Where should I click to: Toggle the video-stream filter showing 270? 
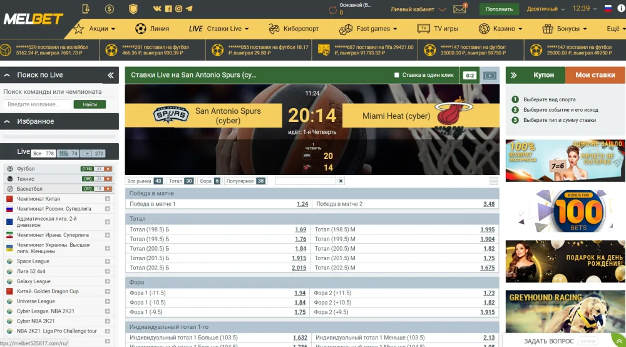tap(93, 153)
